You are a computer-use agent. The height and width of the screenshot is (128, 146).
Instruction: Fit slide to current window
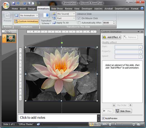(138, 124)
